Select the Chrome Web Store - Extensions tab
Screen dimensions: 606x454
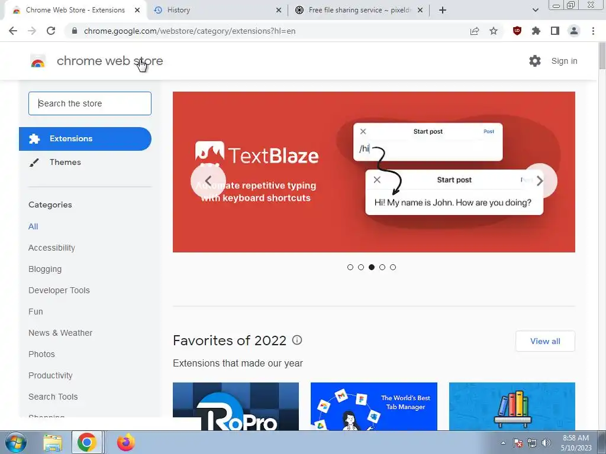pos(75,10)
